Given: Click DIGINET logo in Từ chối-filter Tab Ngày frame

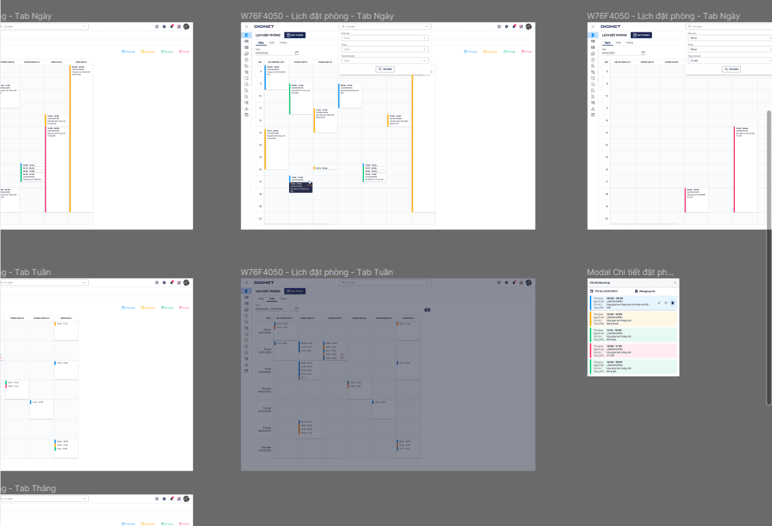Looking at the screenshot, I should pos(611,27).
